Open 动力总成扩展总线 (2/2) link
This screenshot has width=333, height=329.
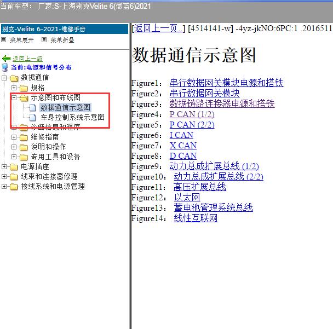[x=219, y=176]
